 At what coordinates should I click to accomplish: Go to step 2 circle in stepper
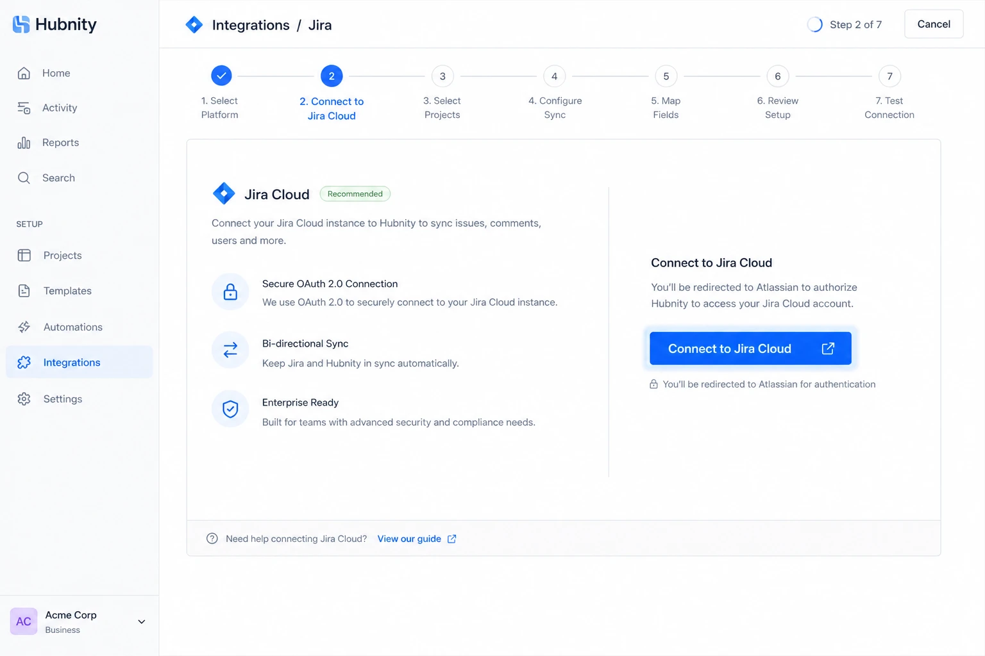click(x=332, y=76)
